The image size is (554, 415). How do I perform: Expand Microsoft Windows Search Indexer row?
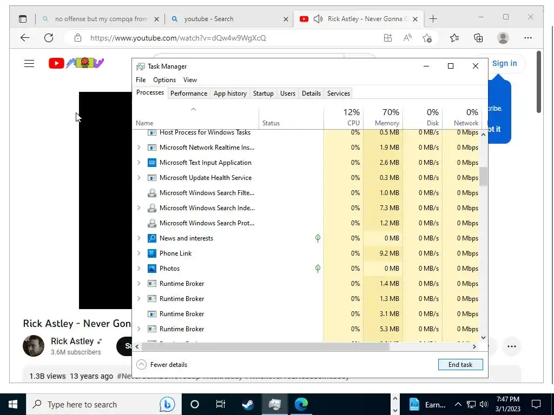139,208
